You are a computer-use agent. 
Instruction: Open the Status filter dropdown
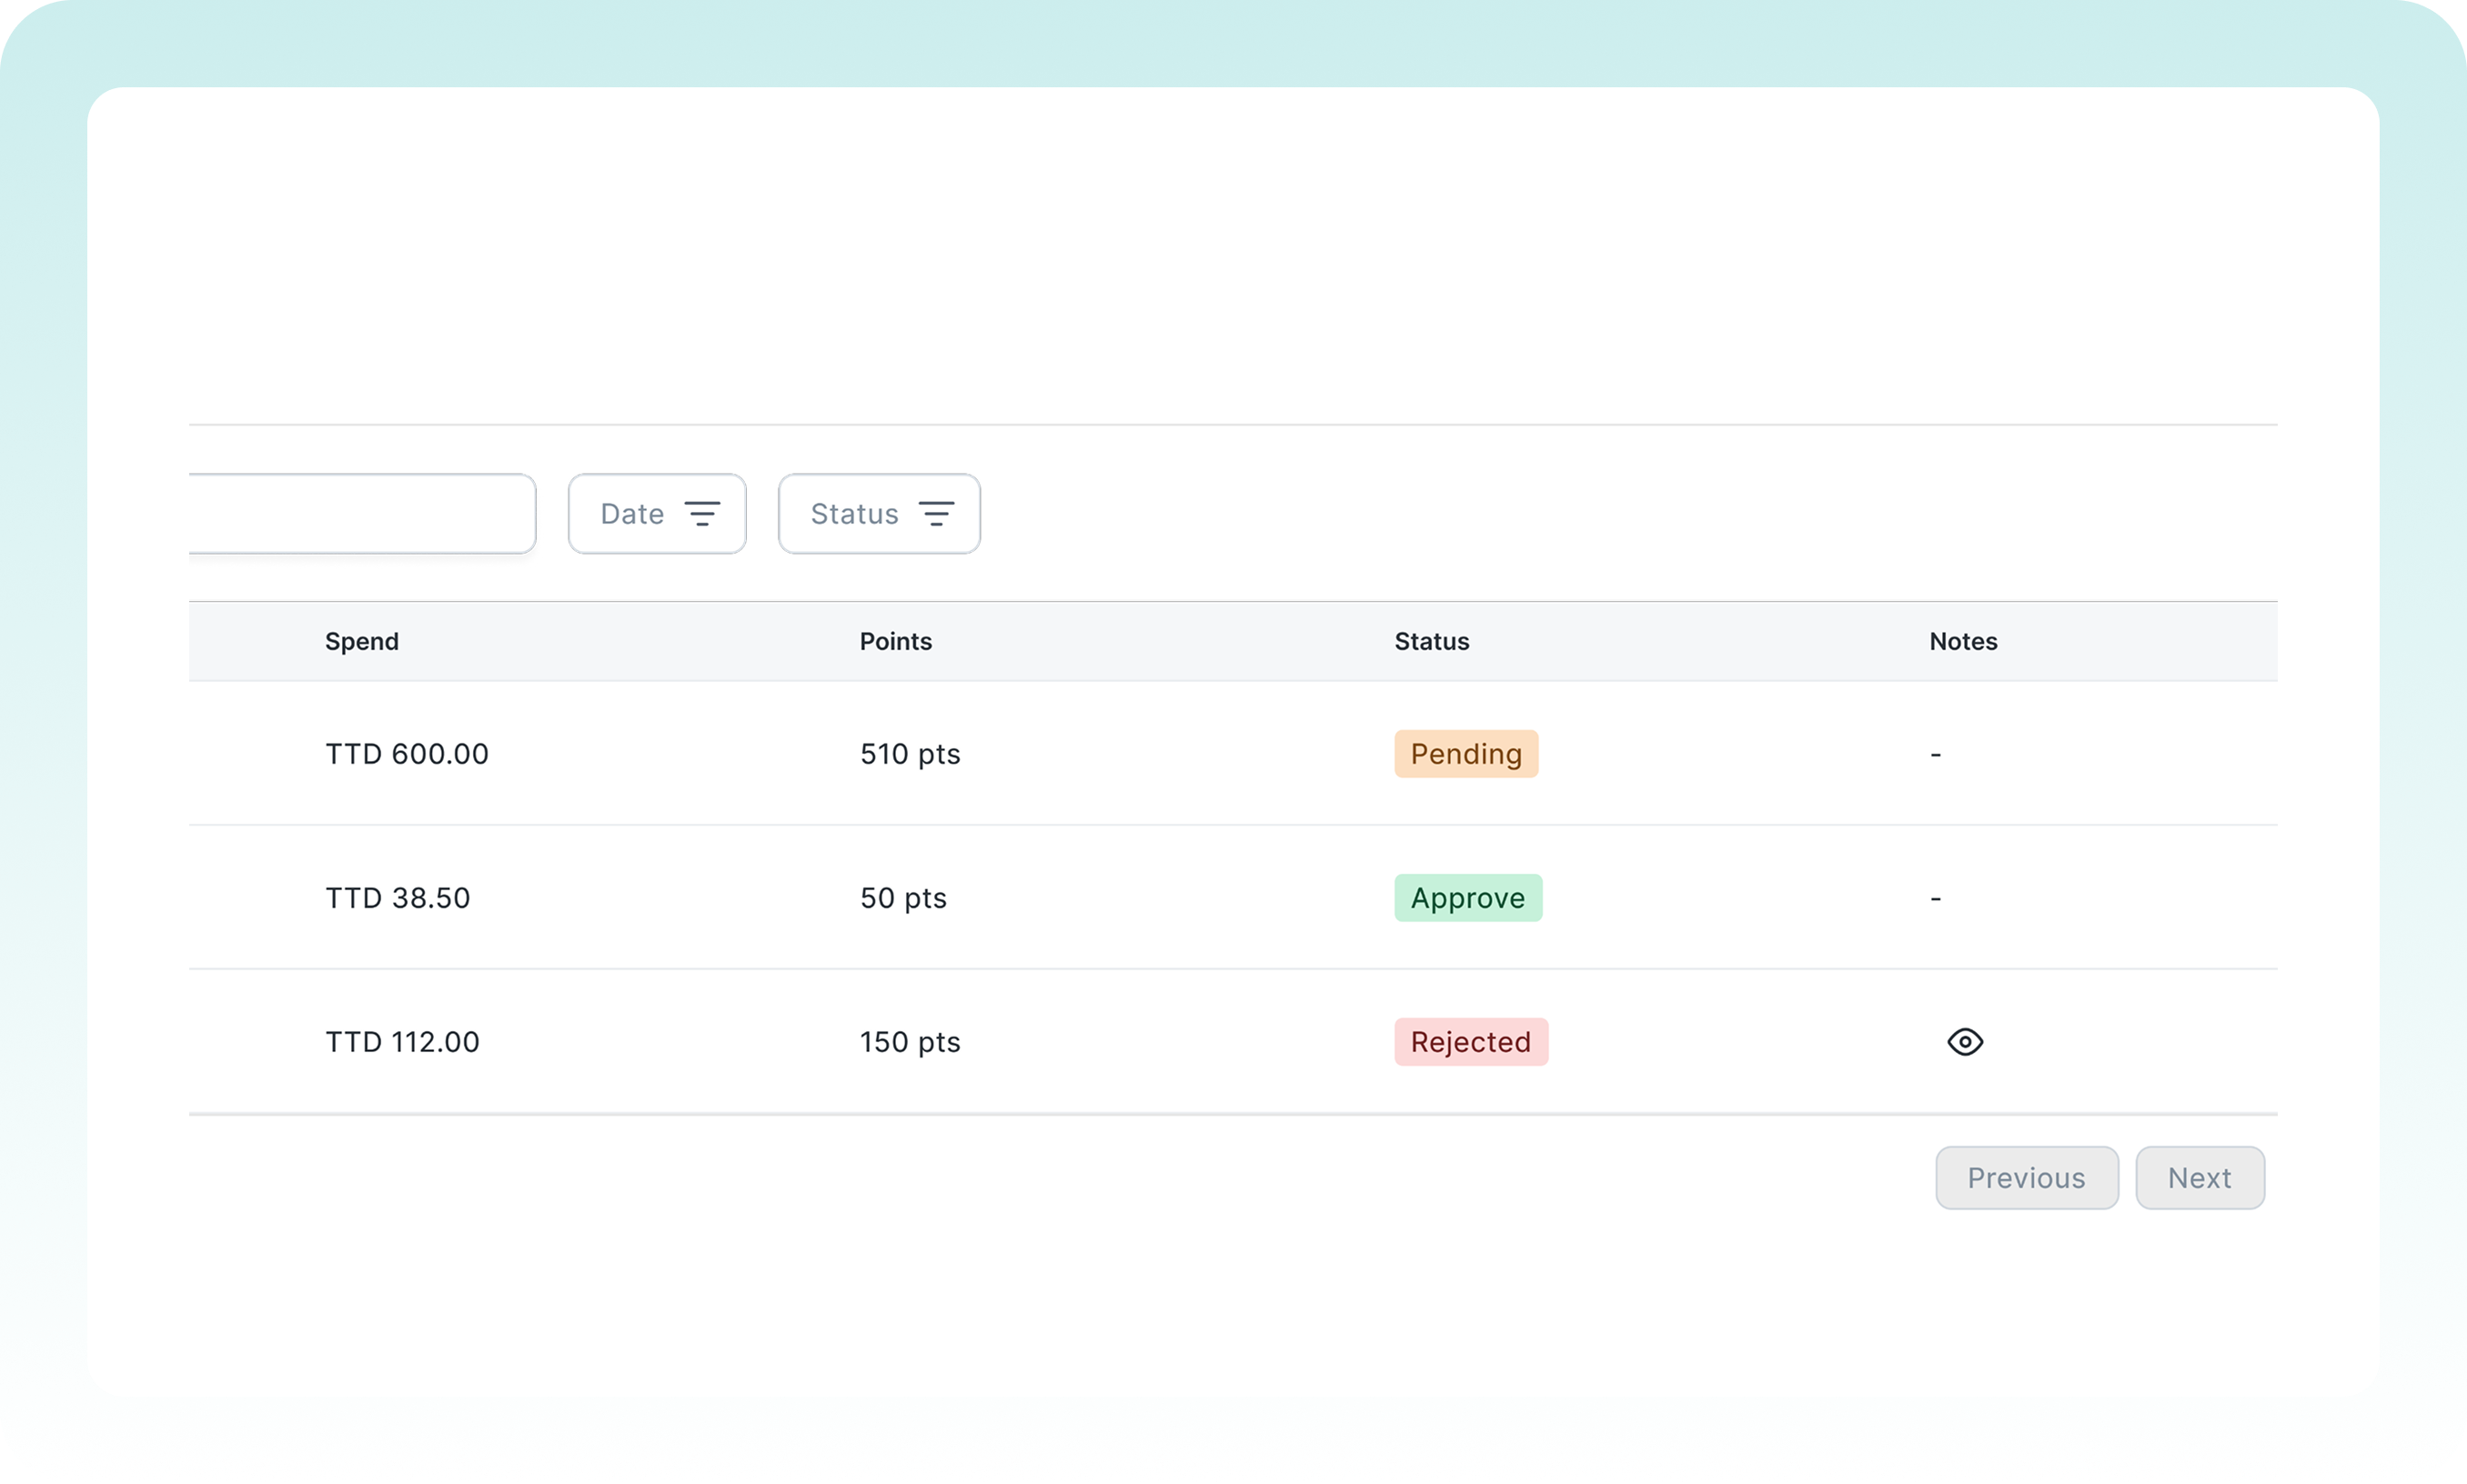[x=879, y=514]
